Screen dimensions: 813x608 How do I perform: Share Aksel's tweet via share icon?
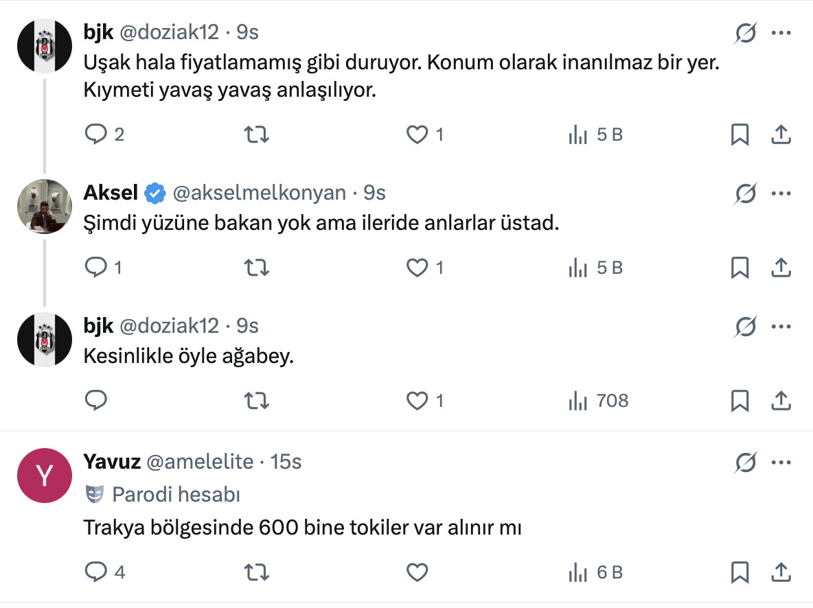coord(781,268)
